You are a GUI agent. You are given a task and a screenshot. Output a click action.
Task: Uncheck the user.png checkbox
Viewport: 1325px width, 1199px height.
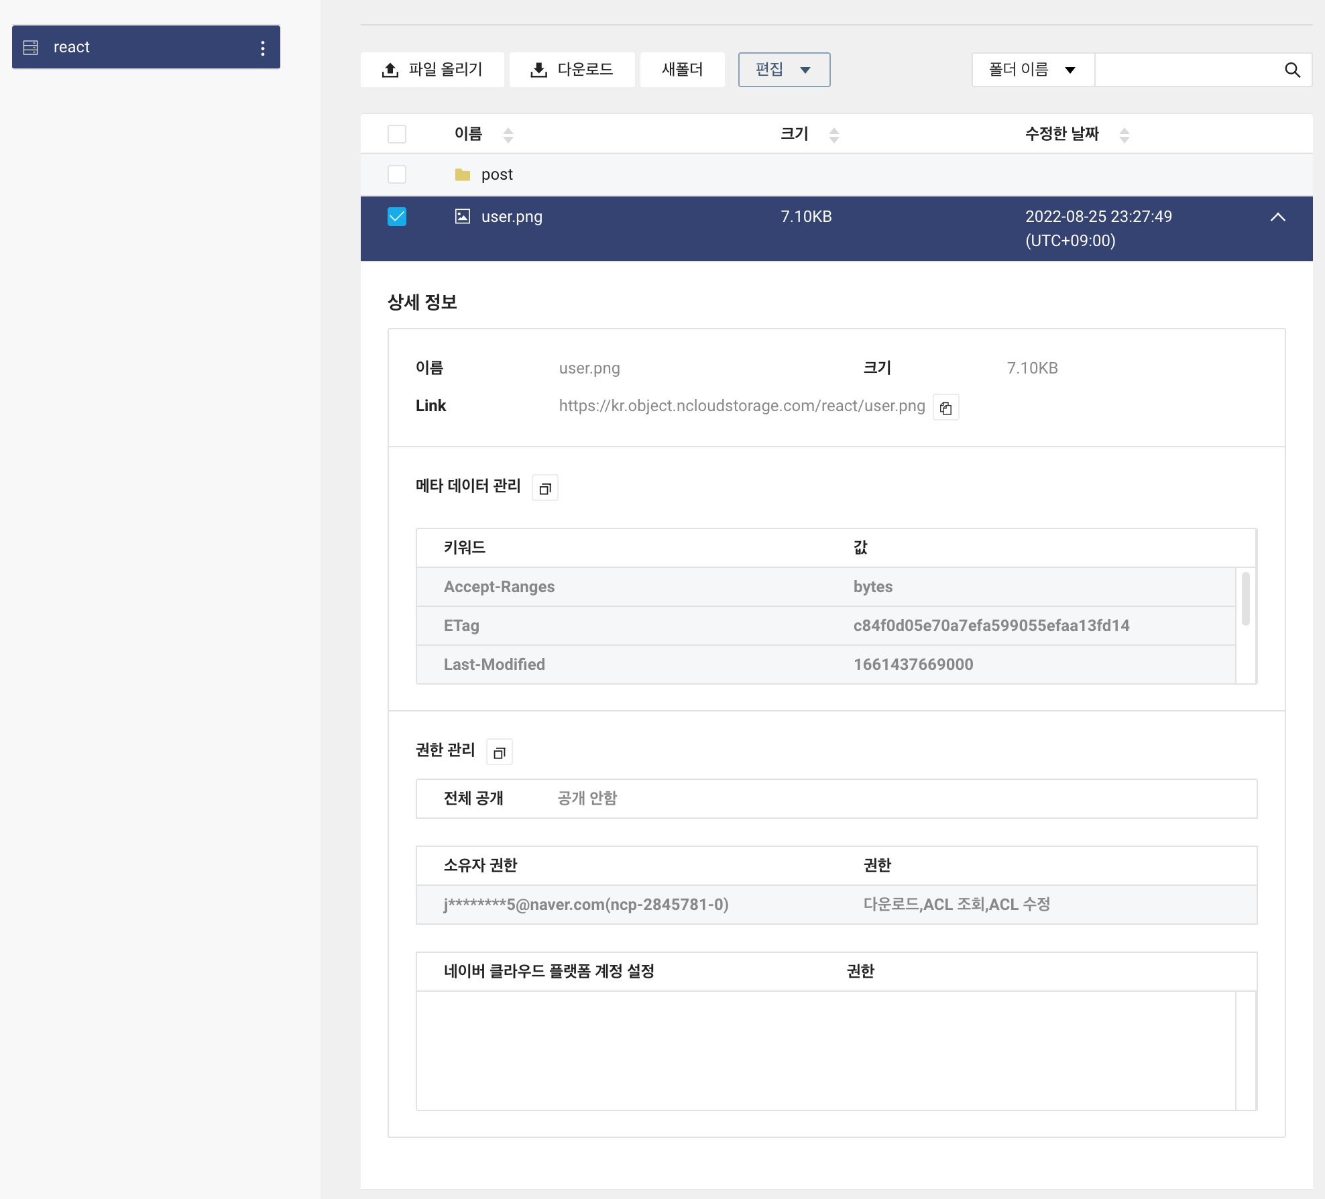pyautogui.click(x=397, y=217)
